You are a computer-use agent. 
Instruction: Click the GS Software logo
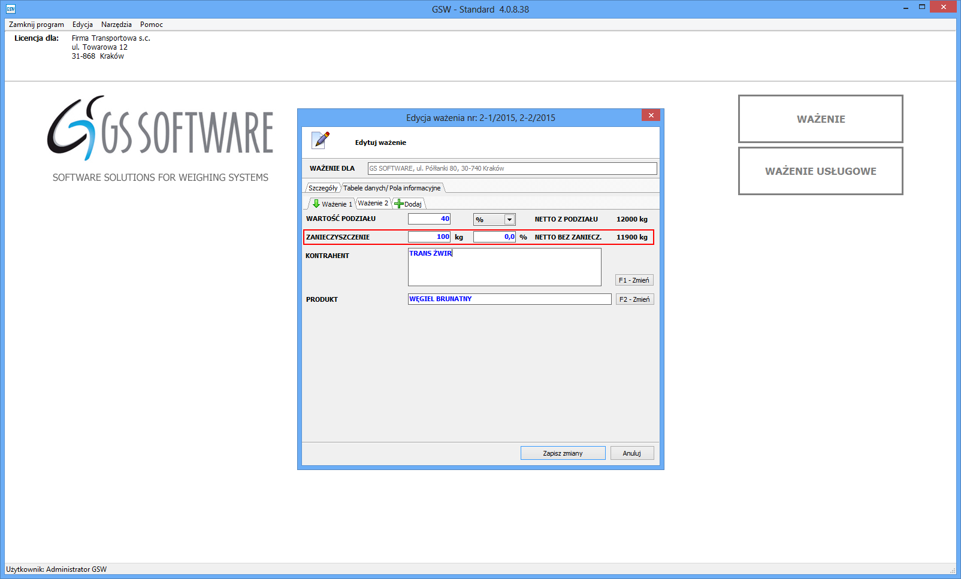pos(160,129)
